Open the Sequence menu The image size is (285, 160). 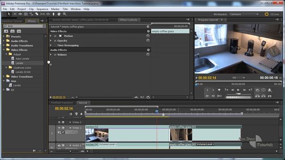tap(42, 9)
